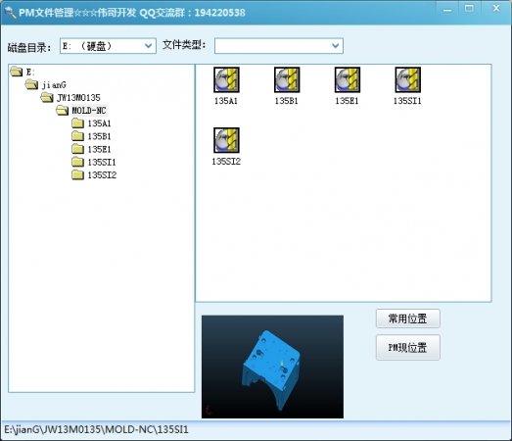Open the 135A1 PowerMill project icon

coord(226,79)
